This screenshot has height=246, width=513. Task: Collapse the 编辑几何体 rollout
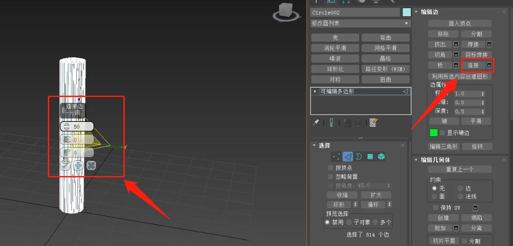tap(416, 160)
